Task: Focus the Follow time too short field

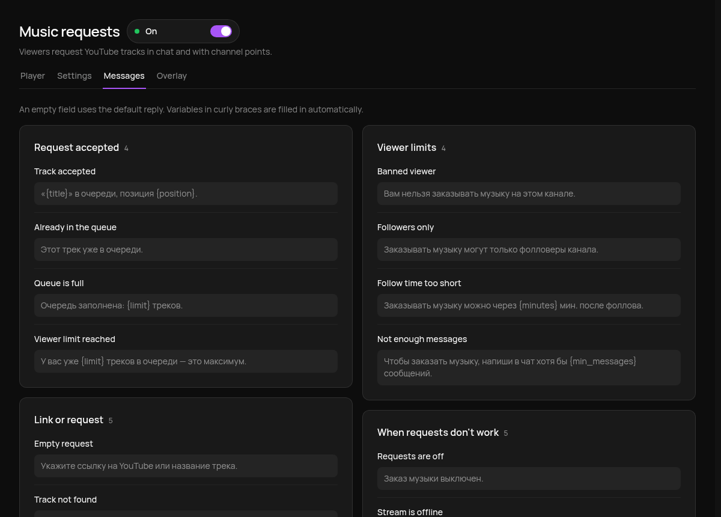Action: pyautogui.click(x=529, y=305)
